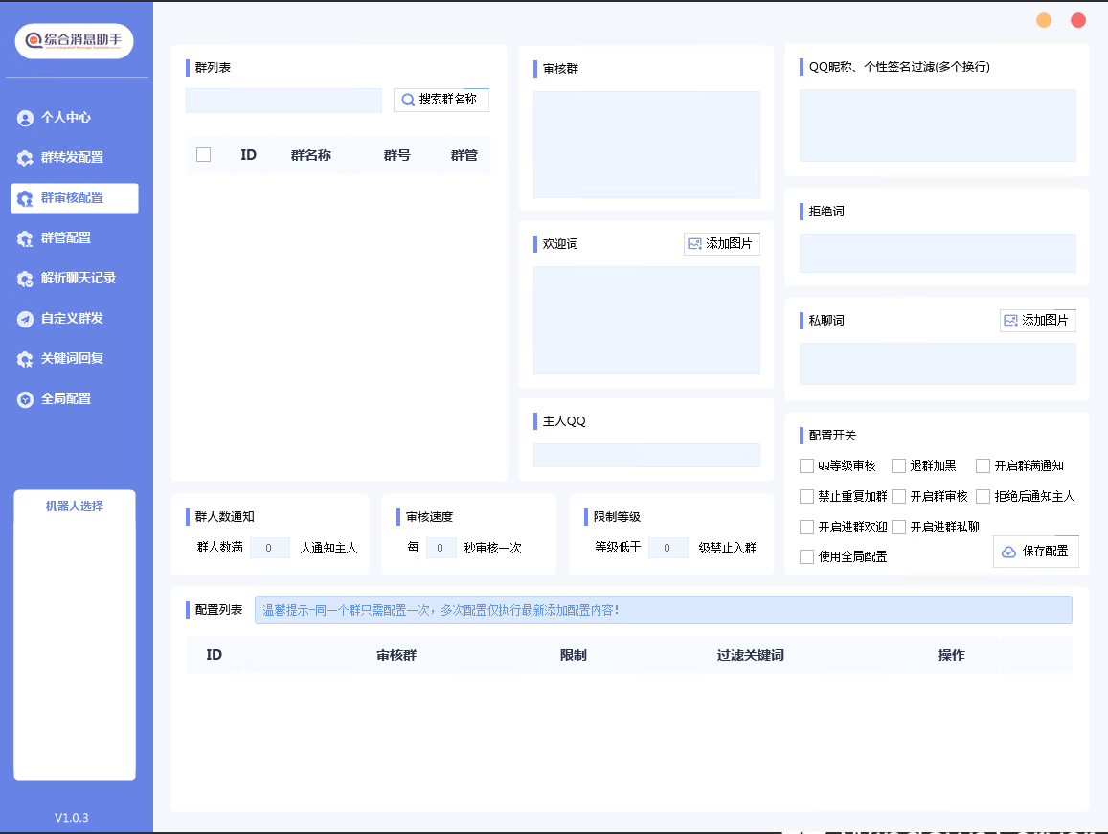Click 添加图片 beside 私聊词

1037,321
